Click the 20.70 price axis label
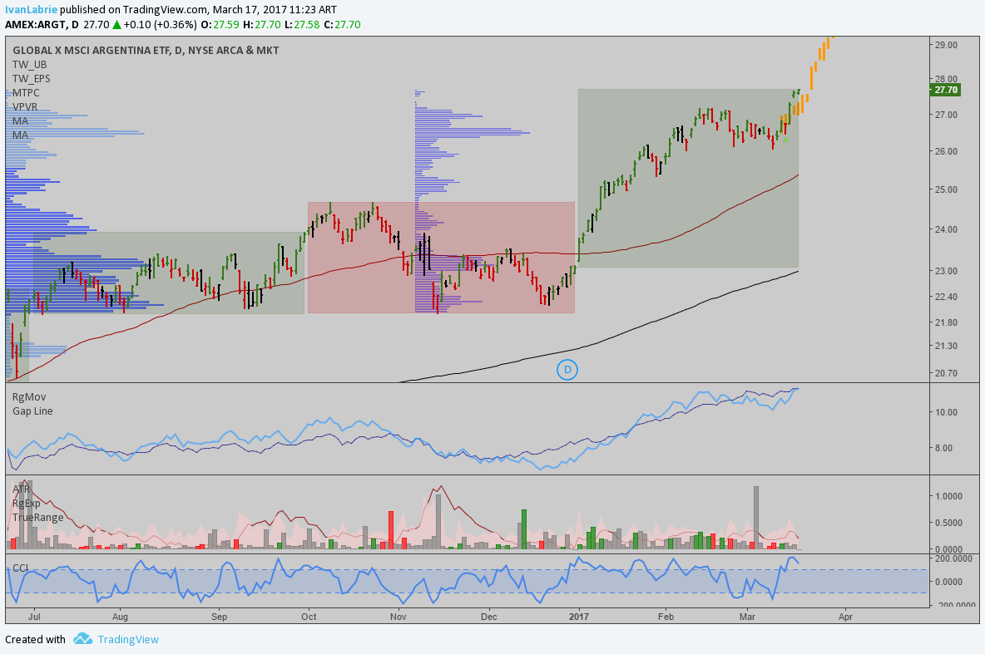Image resolution: width=985 pixels, height=654 pixels. (946, 373)
